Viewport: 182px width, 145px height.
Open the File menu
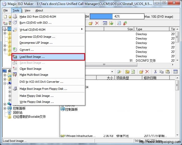coord(5,10)
